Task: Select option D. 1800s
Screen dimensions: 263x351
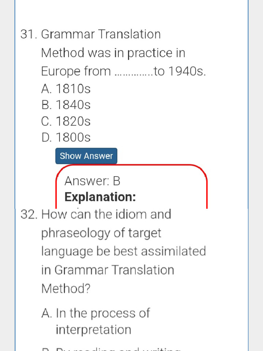Action: tap(66, 137)
